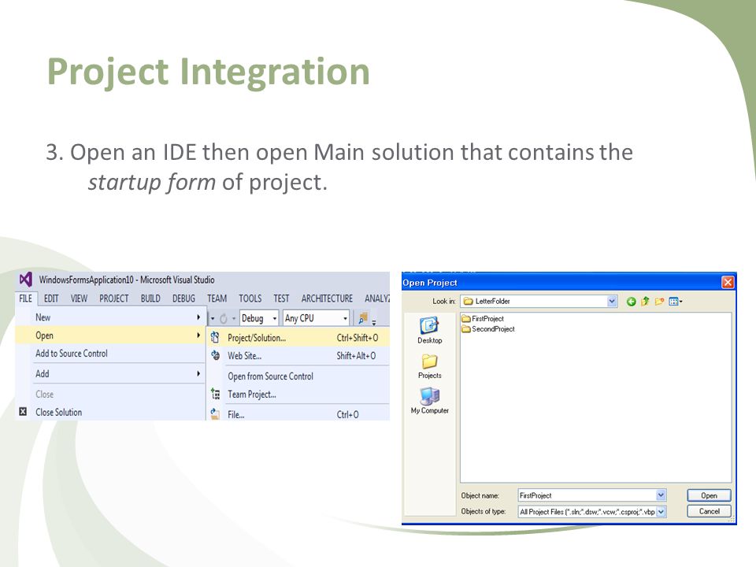
Task: Expand the Open submenu arrow
Action: pyautogui.click(x=198, y=335)
